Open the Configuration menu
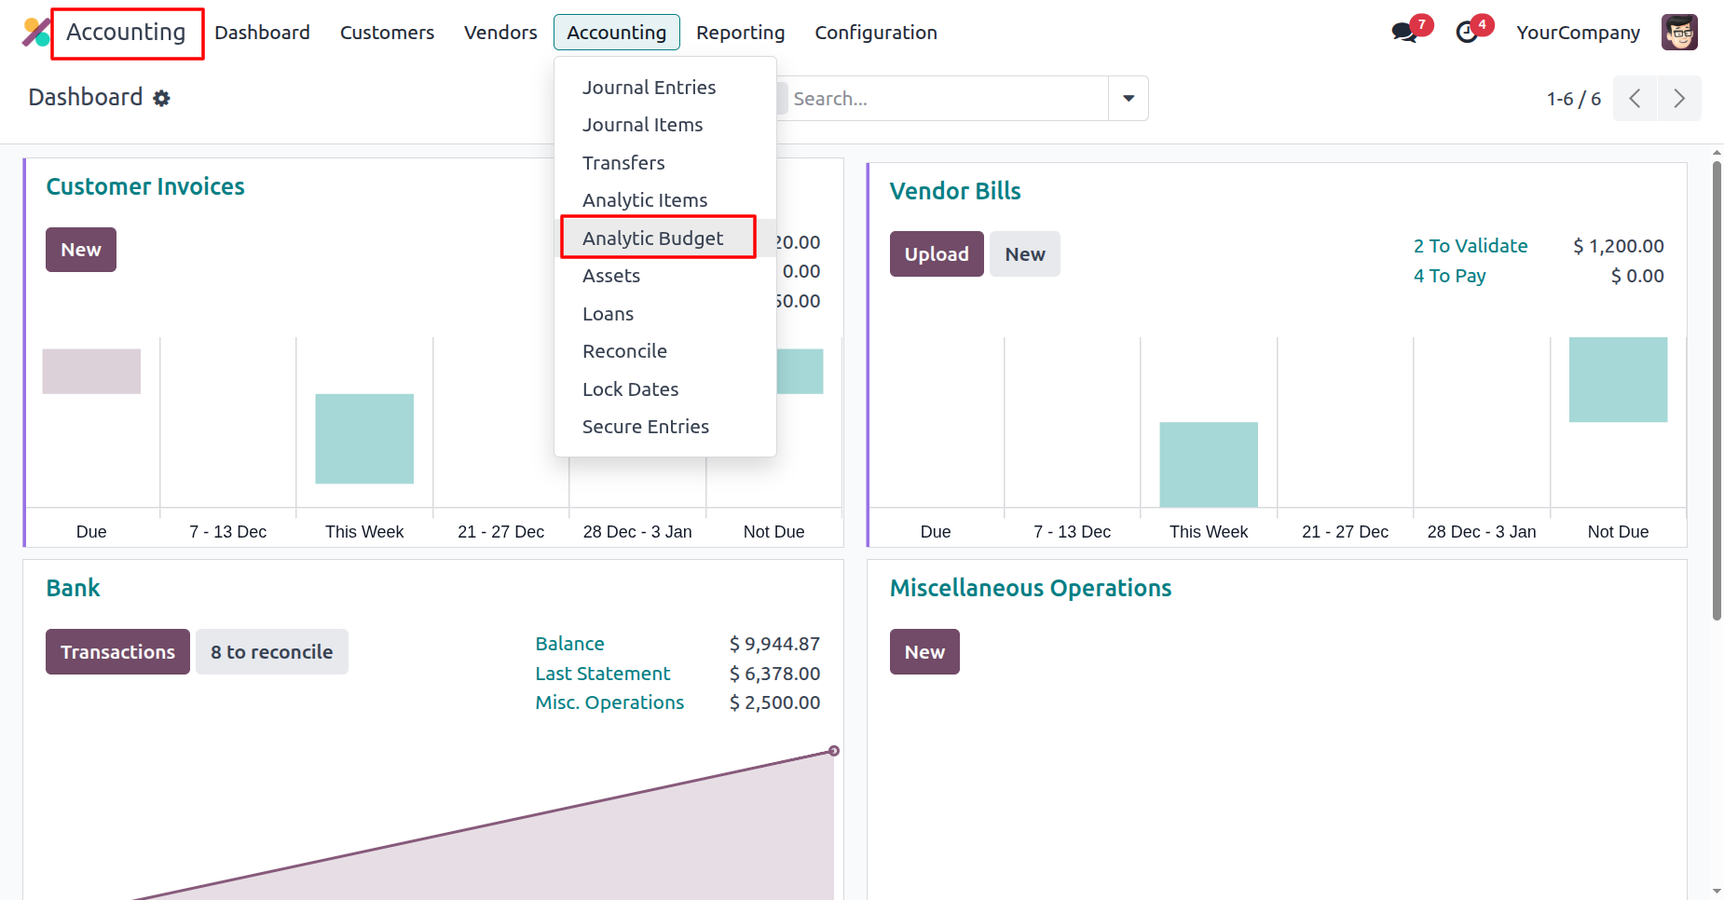The height and width of the screenshot is (900, 1724). point(875,33)
